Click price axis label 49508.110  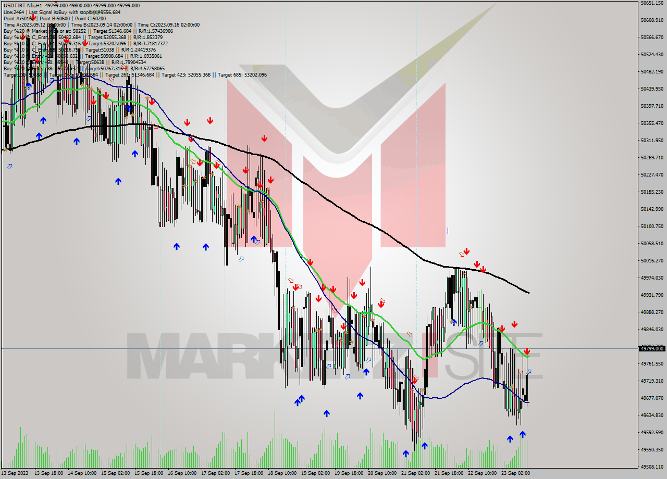652,467
